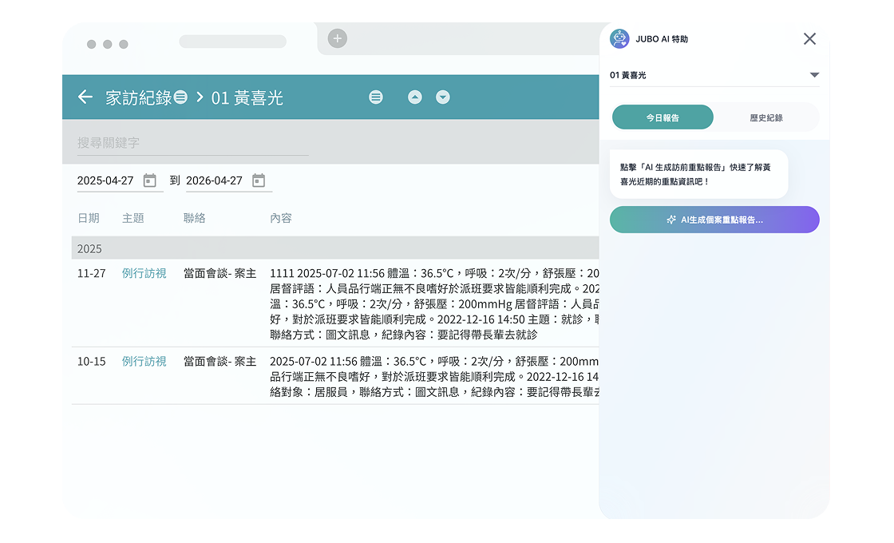Open a new browser tab with plus

click(338, 38)
